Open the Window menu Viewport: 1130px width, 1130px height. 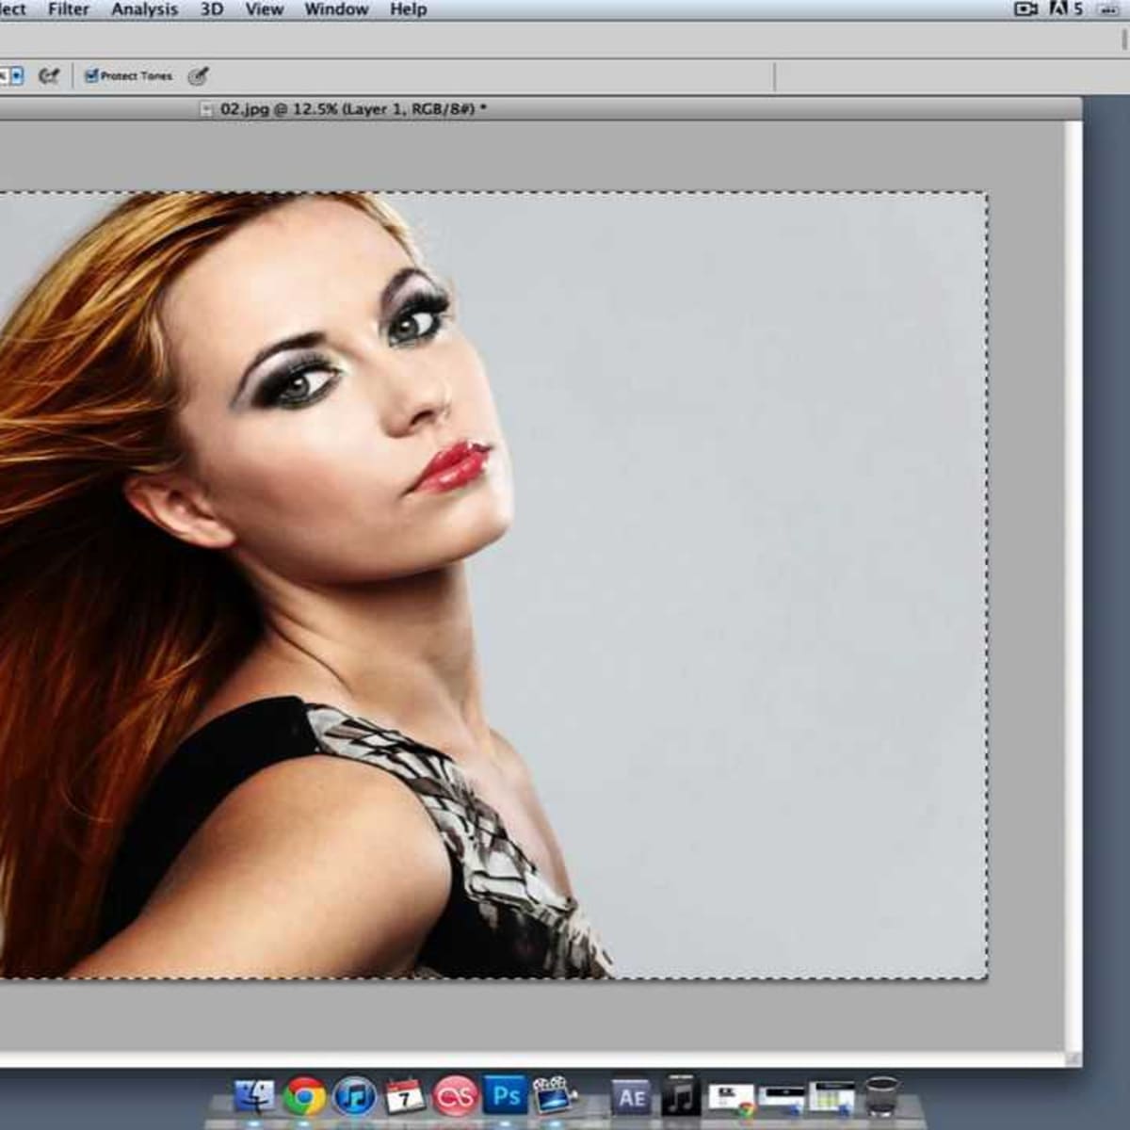[x=336, y=9]
